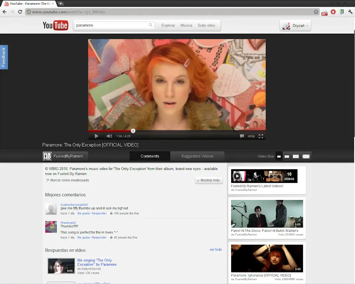Open the Chrome wrench settings menu

tap(350, 12)
